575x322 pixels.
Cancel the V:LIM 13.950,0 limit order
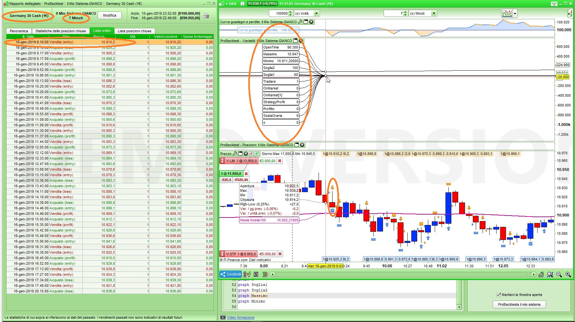280,161
